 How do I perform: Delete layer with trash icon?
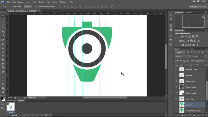click(202, 115)
